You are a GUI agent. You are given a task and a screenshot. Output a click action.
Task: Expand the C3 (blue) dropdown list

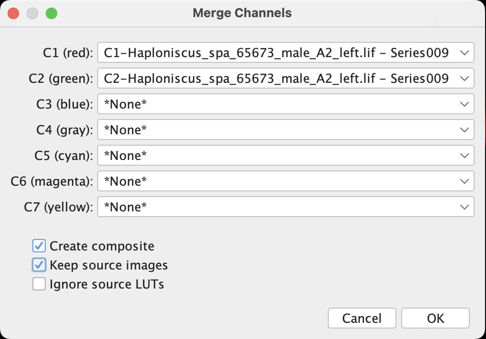285,104
